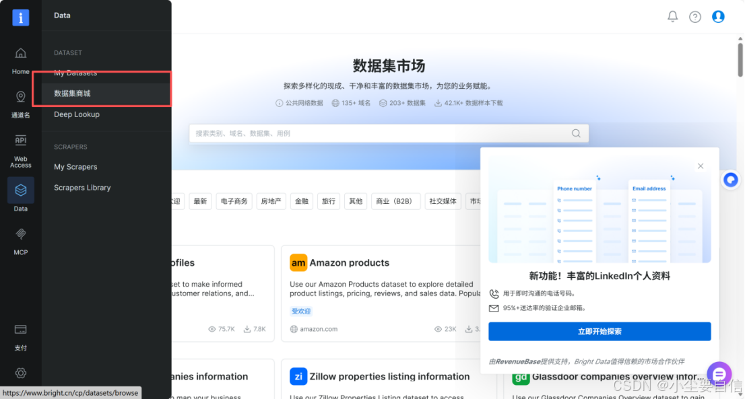Click the globe icon beside amazon.com

(x=294, y=329)
